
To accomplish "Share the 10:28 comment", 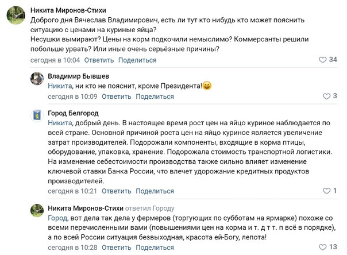I will click(x=155, y=248).
